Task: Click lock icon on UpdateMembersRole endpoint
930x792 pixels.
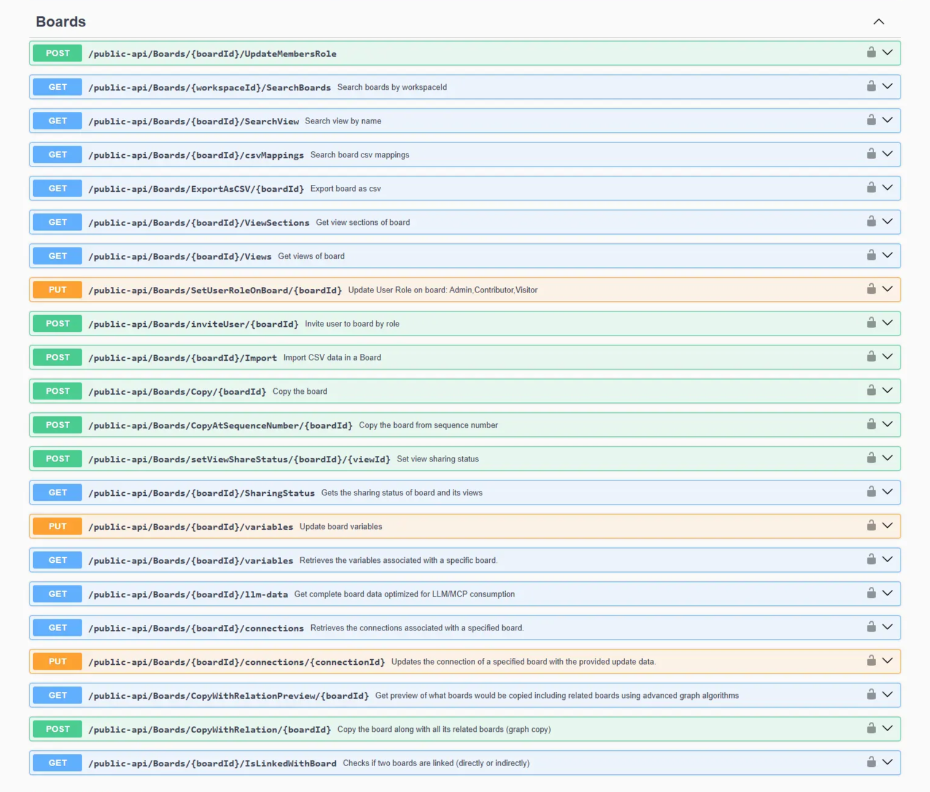Action: click(x=870, y=53)
